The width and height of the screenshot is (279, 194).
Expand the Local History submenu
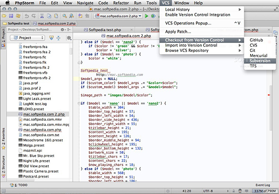(x=201, y=9)
